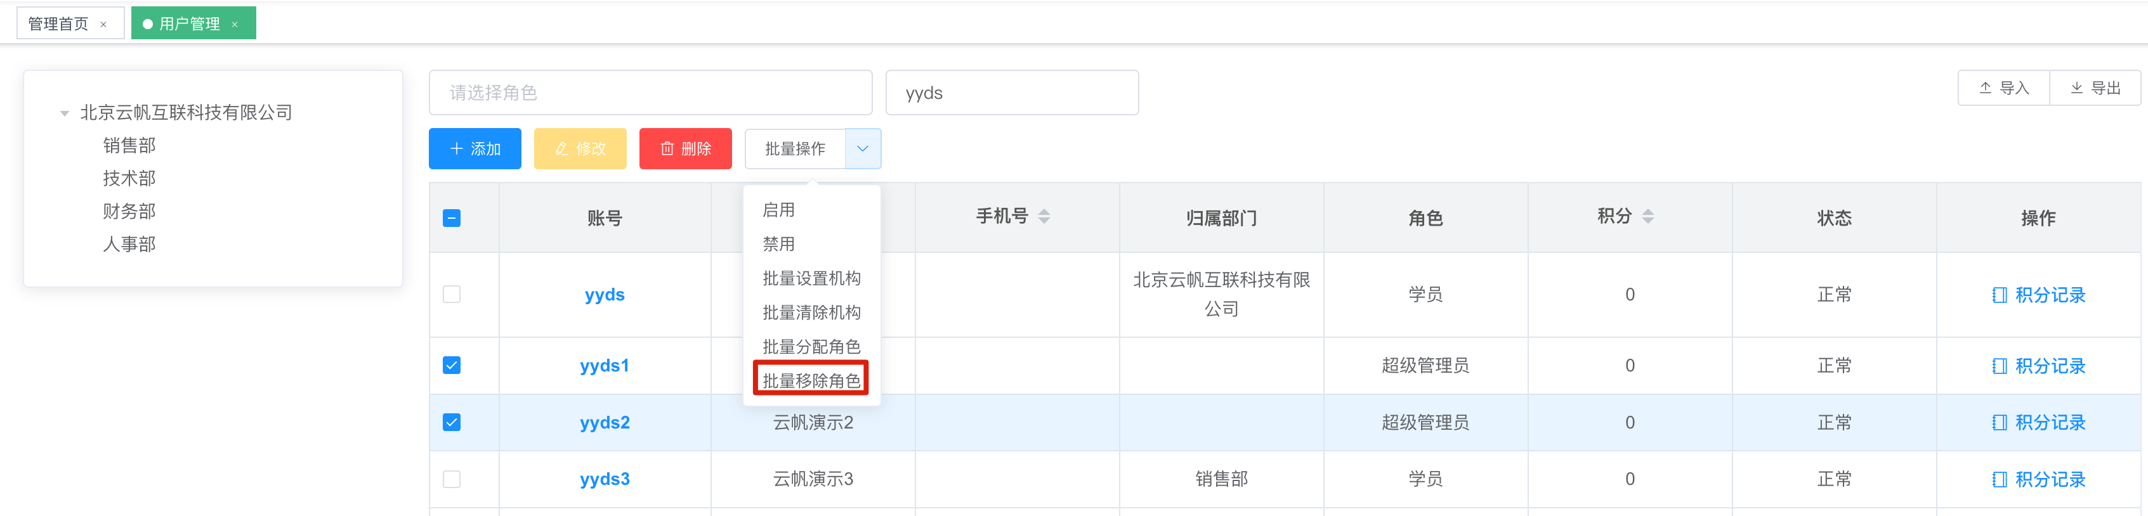
Task: Toggle the 批量操作 dropdown arrow
Action: coord(863,148)
